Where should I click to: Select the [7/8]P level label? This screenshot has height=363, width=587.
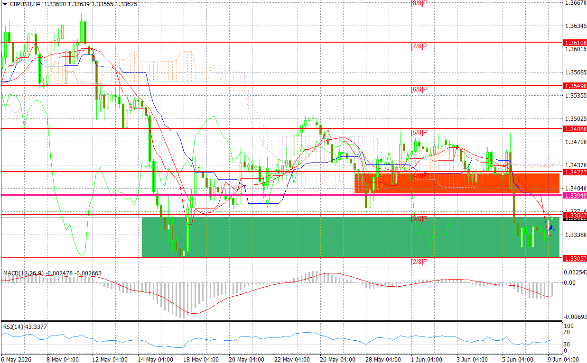(419, 46)
